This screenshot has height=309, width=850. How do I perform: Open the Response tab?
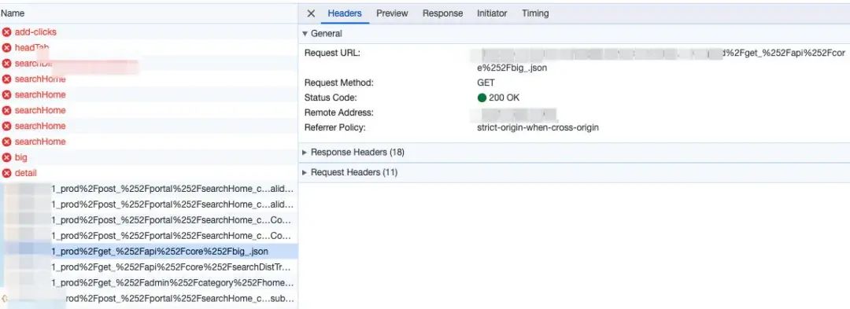[x=443, y=13]
